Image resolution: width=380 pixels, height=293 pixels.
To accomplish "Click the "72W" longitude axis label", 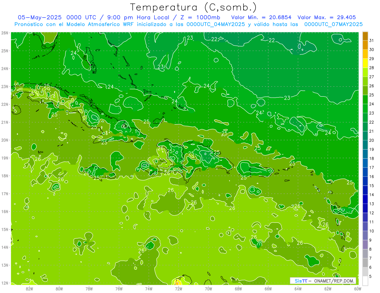I will click(179, 288).
